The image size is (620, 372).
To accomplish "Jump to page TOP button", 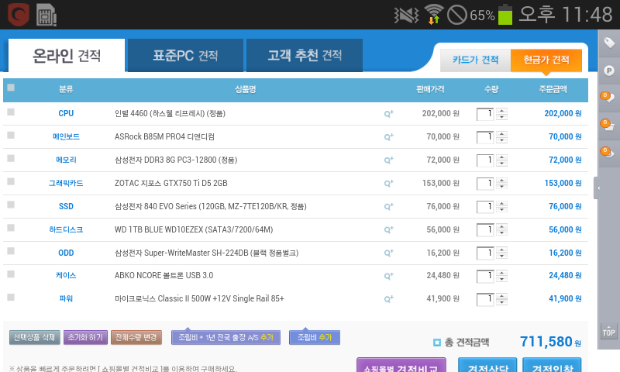I will coord(609,332).
